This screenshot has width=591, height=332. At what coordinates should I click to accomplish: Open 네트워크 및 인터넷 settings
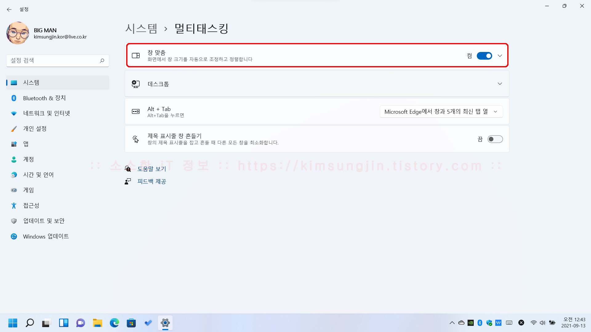coord(46,113)
